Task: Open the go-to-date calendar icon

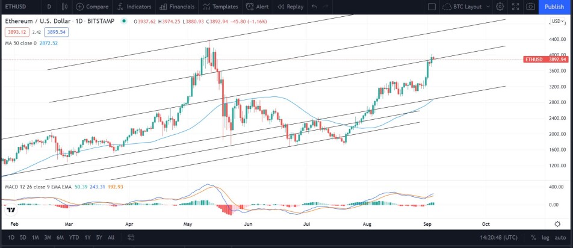Action: [132, 237]
